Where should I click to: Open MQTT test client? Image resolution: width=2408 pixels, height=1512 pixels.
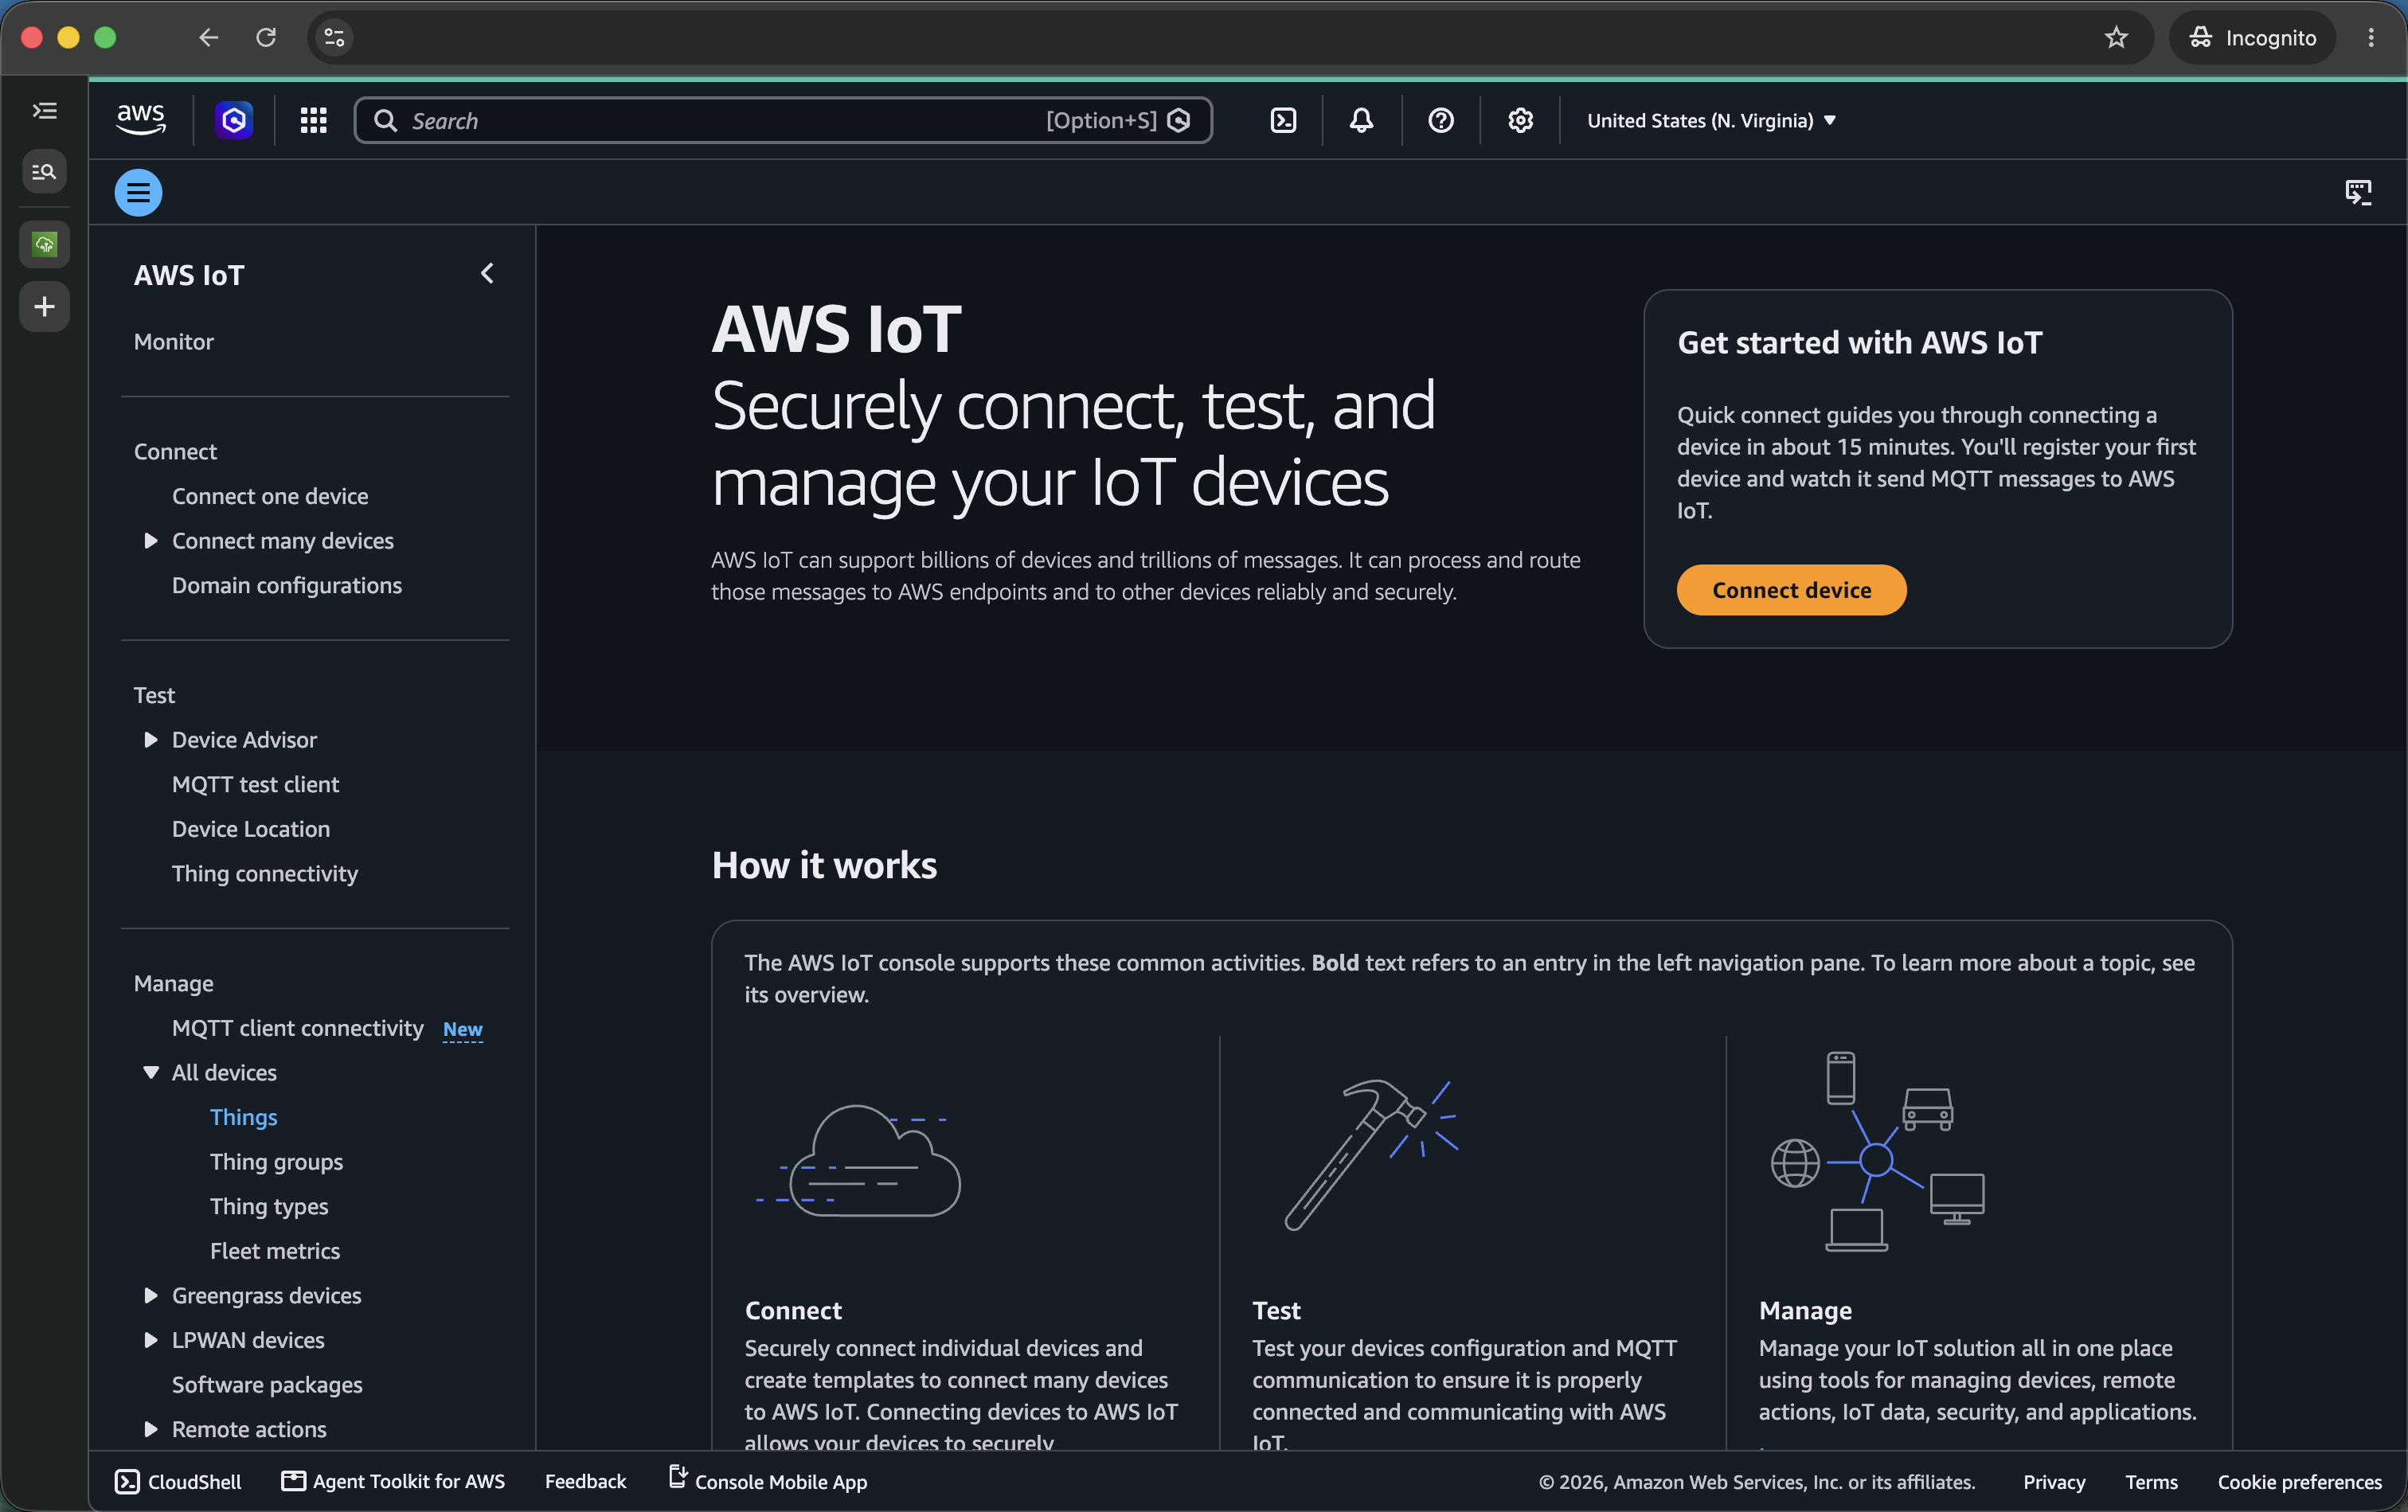[255, 785]
